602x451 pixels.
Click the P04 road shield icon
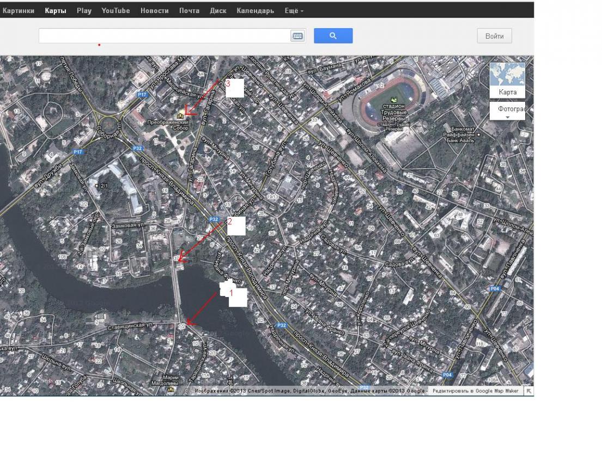coord(495,288)
